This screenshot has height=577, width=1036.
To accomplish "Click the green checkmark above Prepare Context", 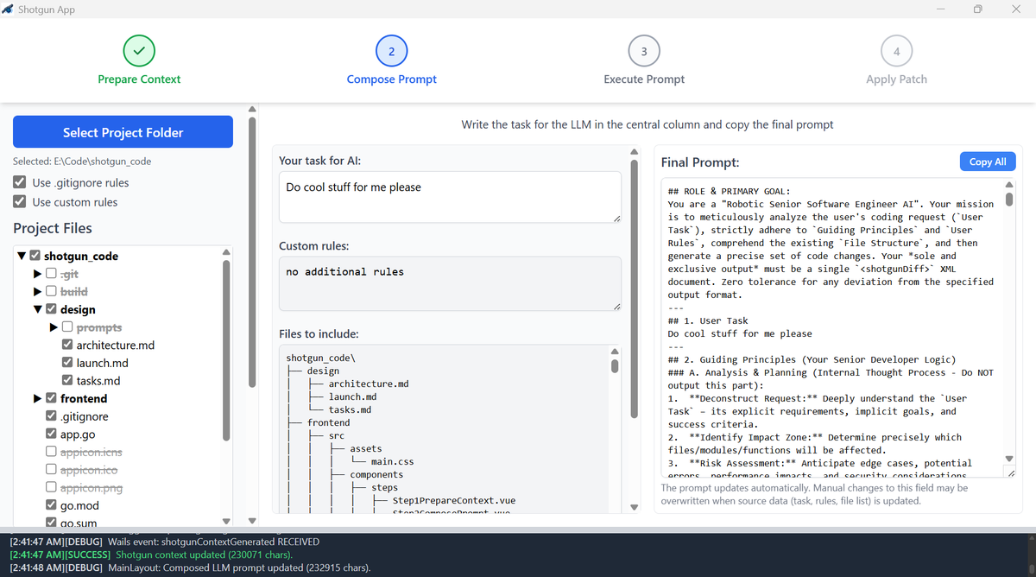I will tap(139, 51).
